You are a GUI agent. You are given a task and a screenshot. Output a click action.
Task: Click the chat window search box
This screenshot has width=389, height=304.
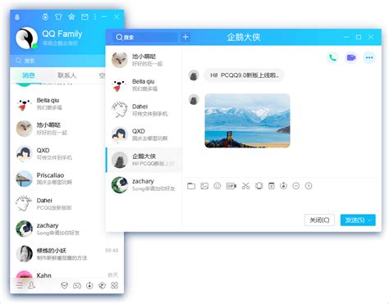coord(145,37)
